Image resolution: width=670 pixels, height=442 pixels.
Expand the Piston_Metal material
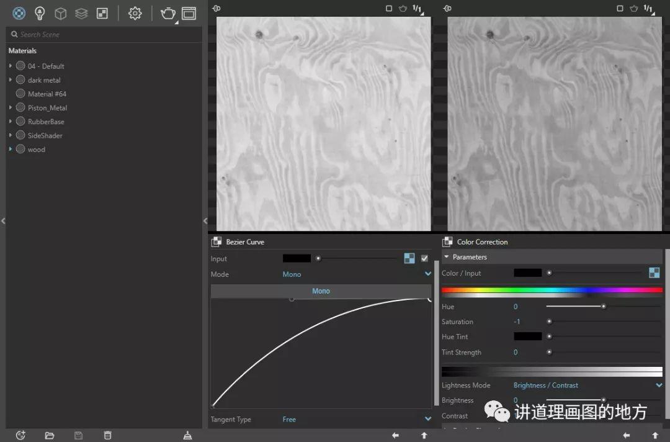pos(11,107)
